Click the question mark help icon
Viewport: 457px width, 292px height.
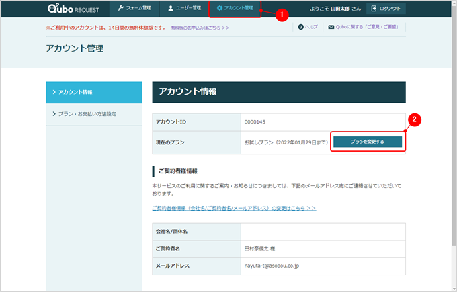pos(301,27)
